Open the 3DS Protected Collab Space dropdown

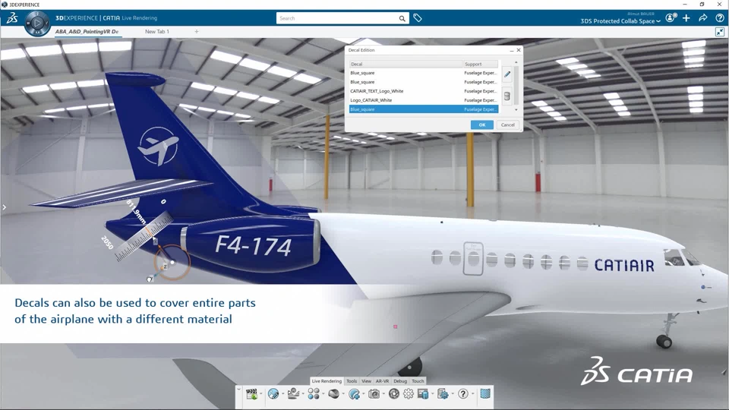coord(620,21)
